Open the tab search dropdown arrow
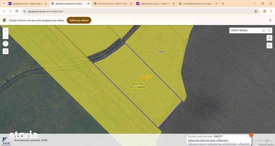This screenshot has width=275, height=146. pyautogui.click(x=3, y=3)
